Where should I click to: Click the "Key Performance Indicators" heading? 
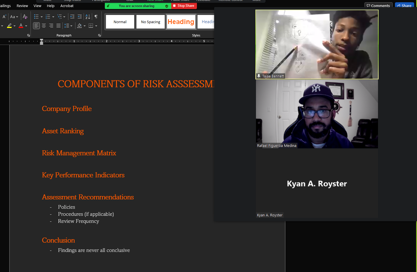83,175
